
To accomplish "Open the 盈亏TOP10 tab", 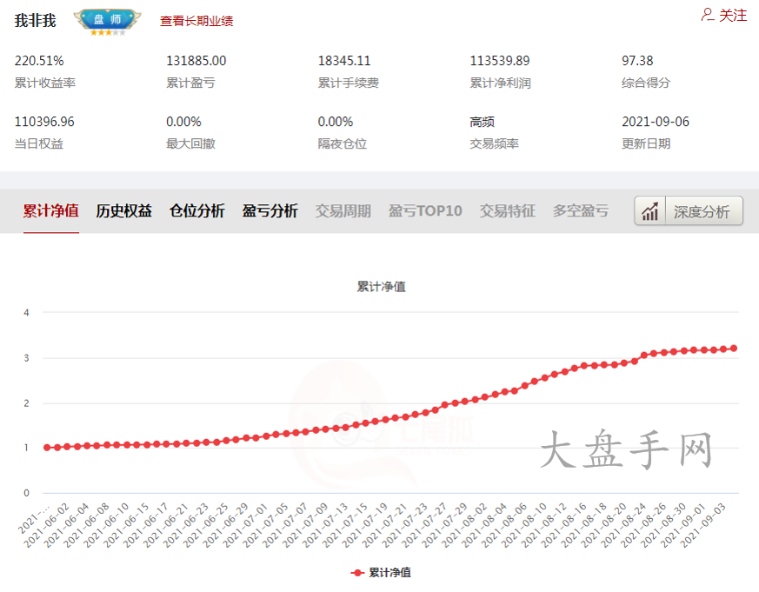I will point(425,210).
